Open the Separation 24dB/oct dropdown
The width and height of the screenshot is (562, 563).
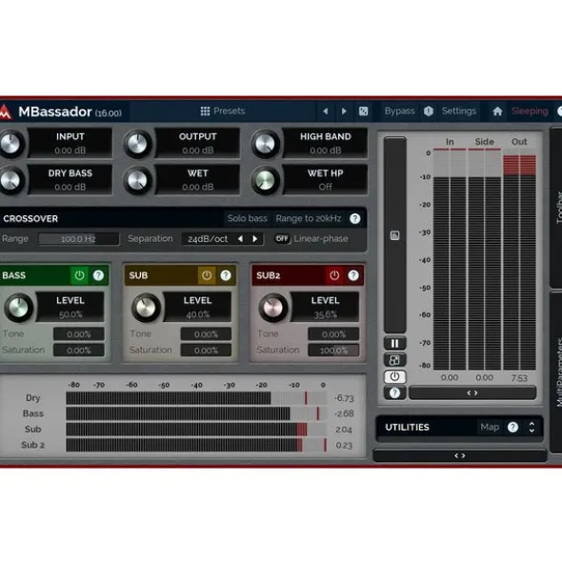point(208,239)
